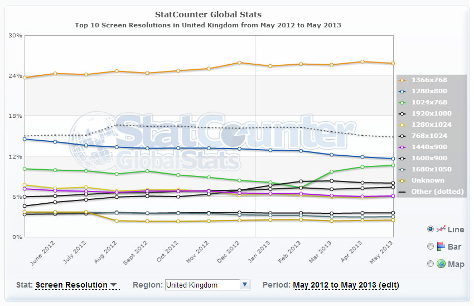
Task: Click the blue 1280x800 legend marker
Action: coord(402,92)
